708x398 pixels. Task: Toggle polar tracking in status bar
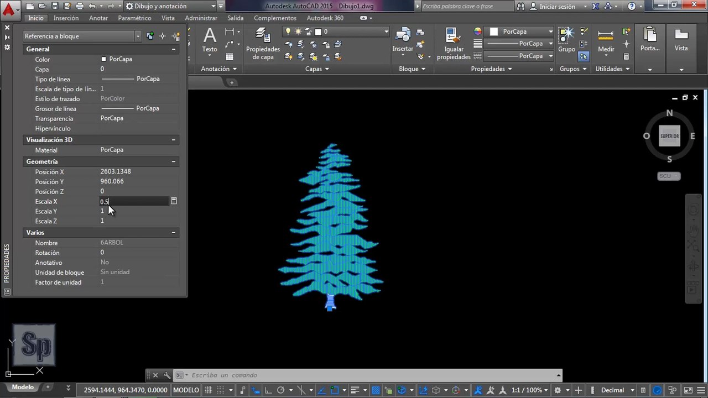[x=280, y=390]
